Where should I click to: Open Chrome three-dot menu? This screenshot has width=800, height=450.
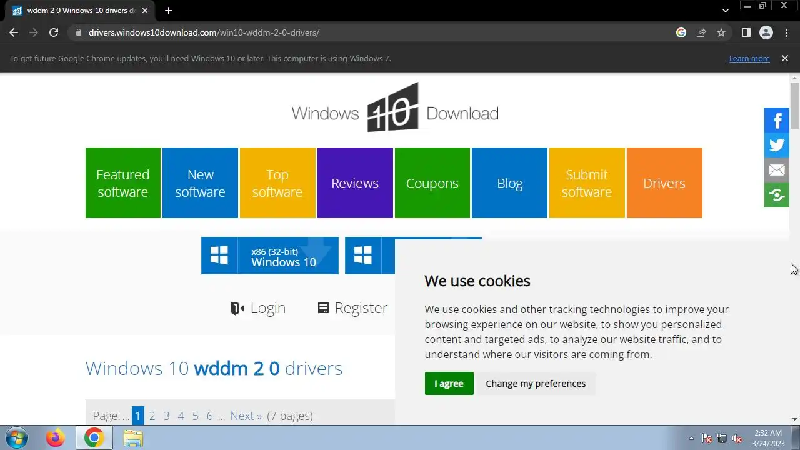pos(786,32)
